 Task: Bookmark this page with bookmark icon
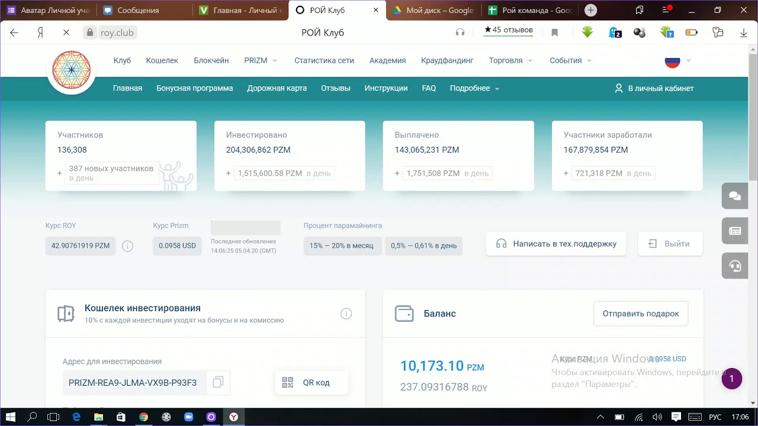555,33
